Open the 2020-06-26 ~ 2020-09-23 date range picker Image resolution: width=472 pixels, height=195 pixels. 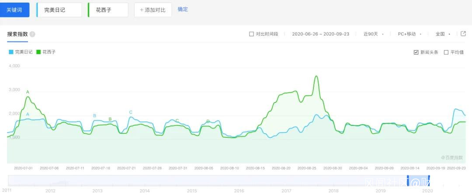click(321, 34)
